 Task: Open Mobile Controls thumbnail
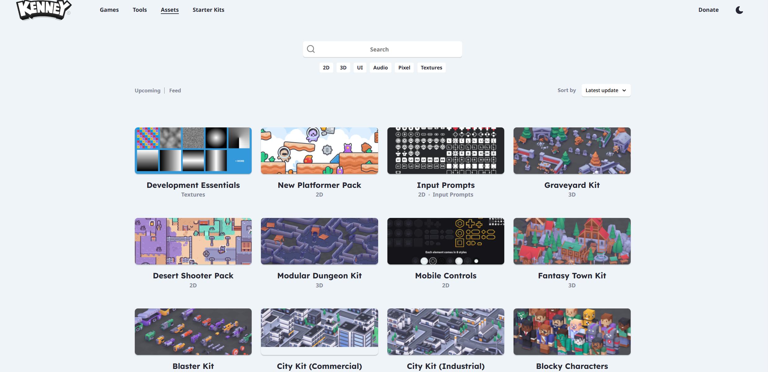[x=445, y=241]
